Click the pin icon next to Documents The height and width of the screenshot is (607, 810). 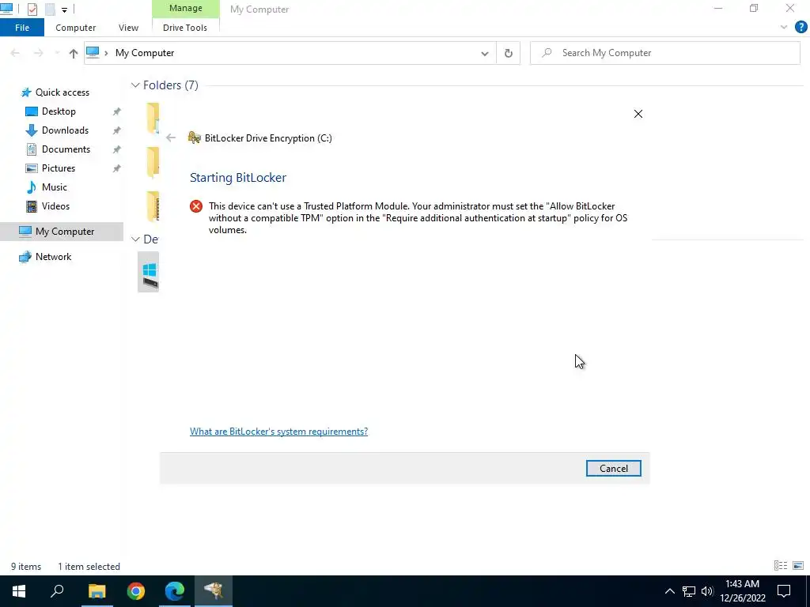coord(117,149)
